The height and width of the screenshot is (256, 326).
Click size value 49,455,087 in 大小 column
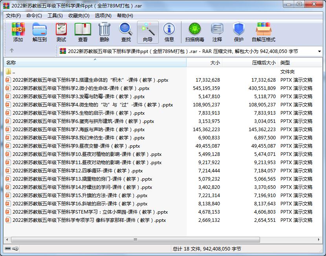point(207,146)
